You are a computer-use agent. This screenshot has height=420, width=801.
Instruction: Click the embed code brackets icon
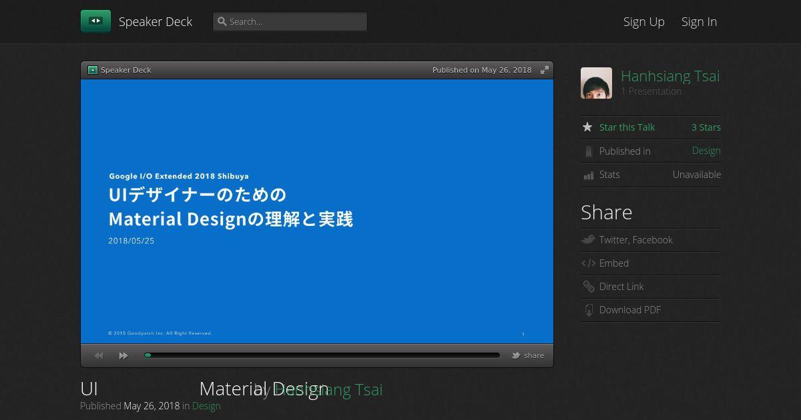[588, 263]
